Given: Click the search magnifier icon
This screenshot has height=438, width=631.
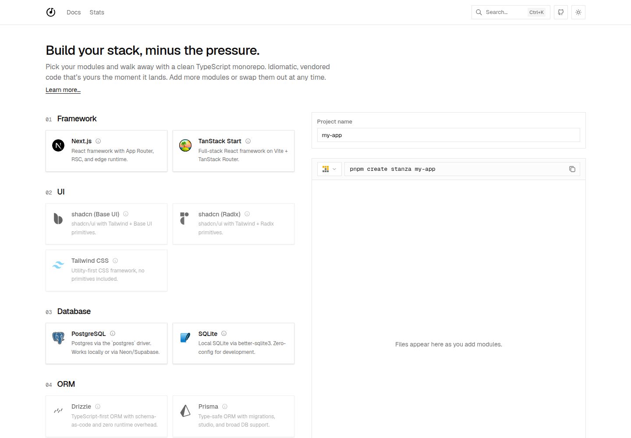Looking at the screenshot, I should pos(479,12).
